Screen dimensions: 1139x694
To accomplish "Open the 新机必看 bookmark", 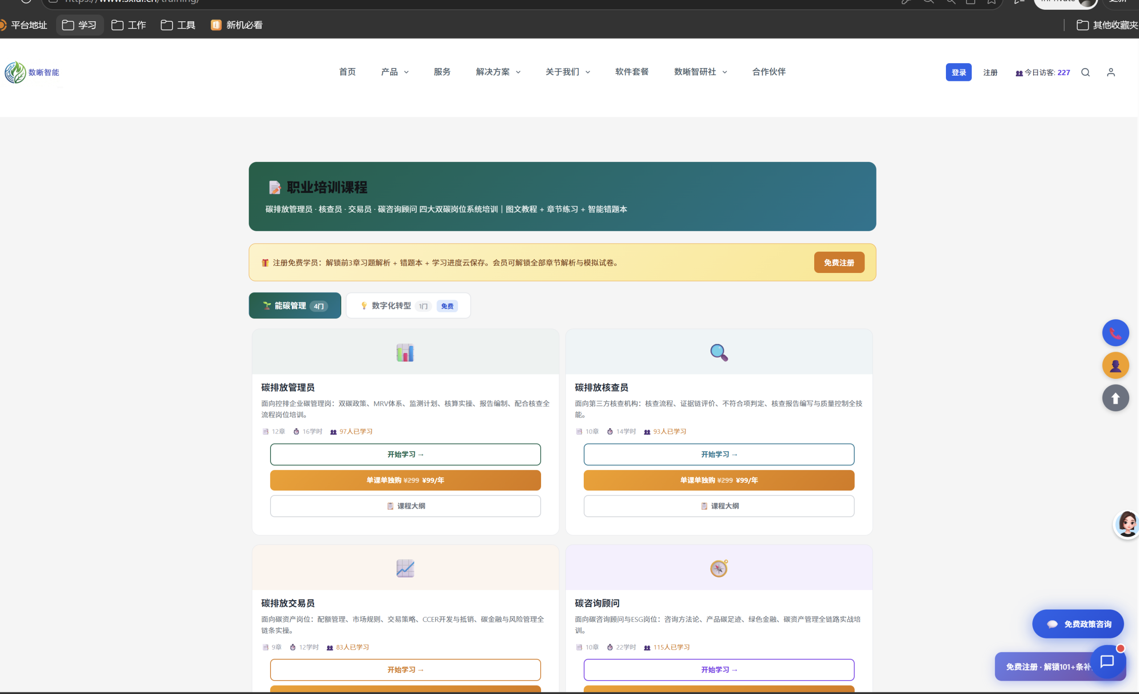I will [x=236, y=25].
